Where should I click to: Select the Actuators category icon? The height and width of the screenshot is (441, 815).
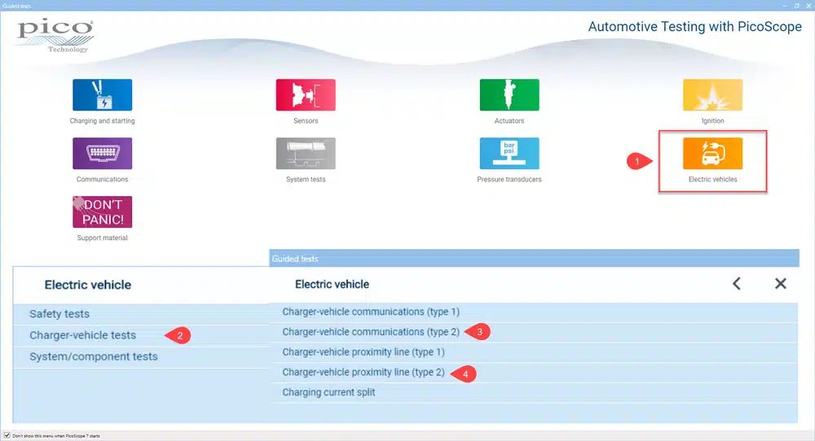click(x=509, y=95)
